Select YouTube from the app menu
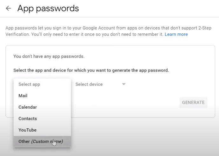 click(x=27, y=130)
